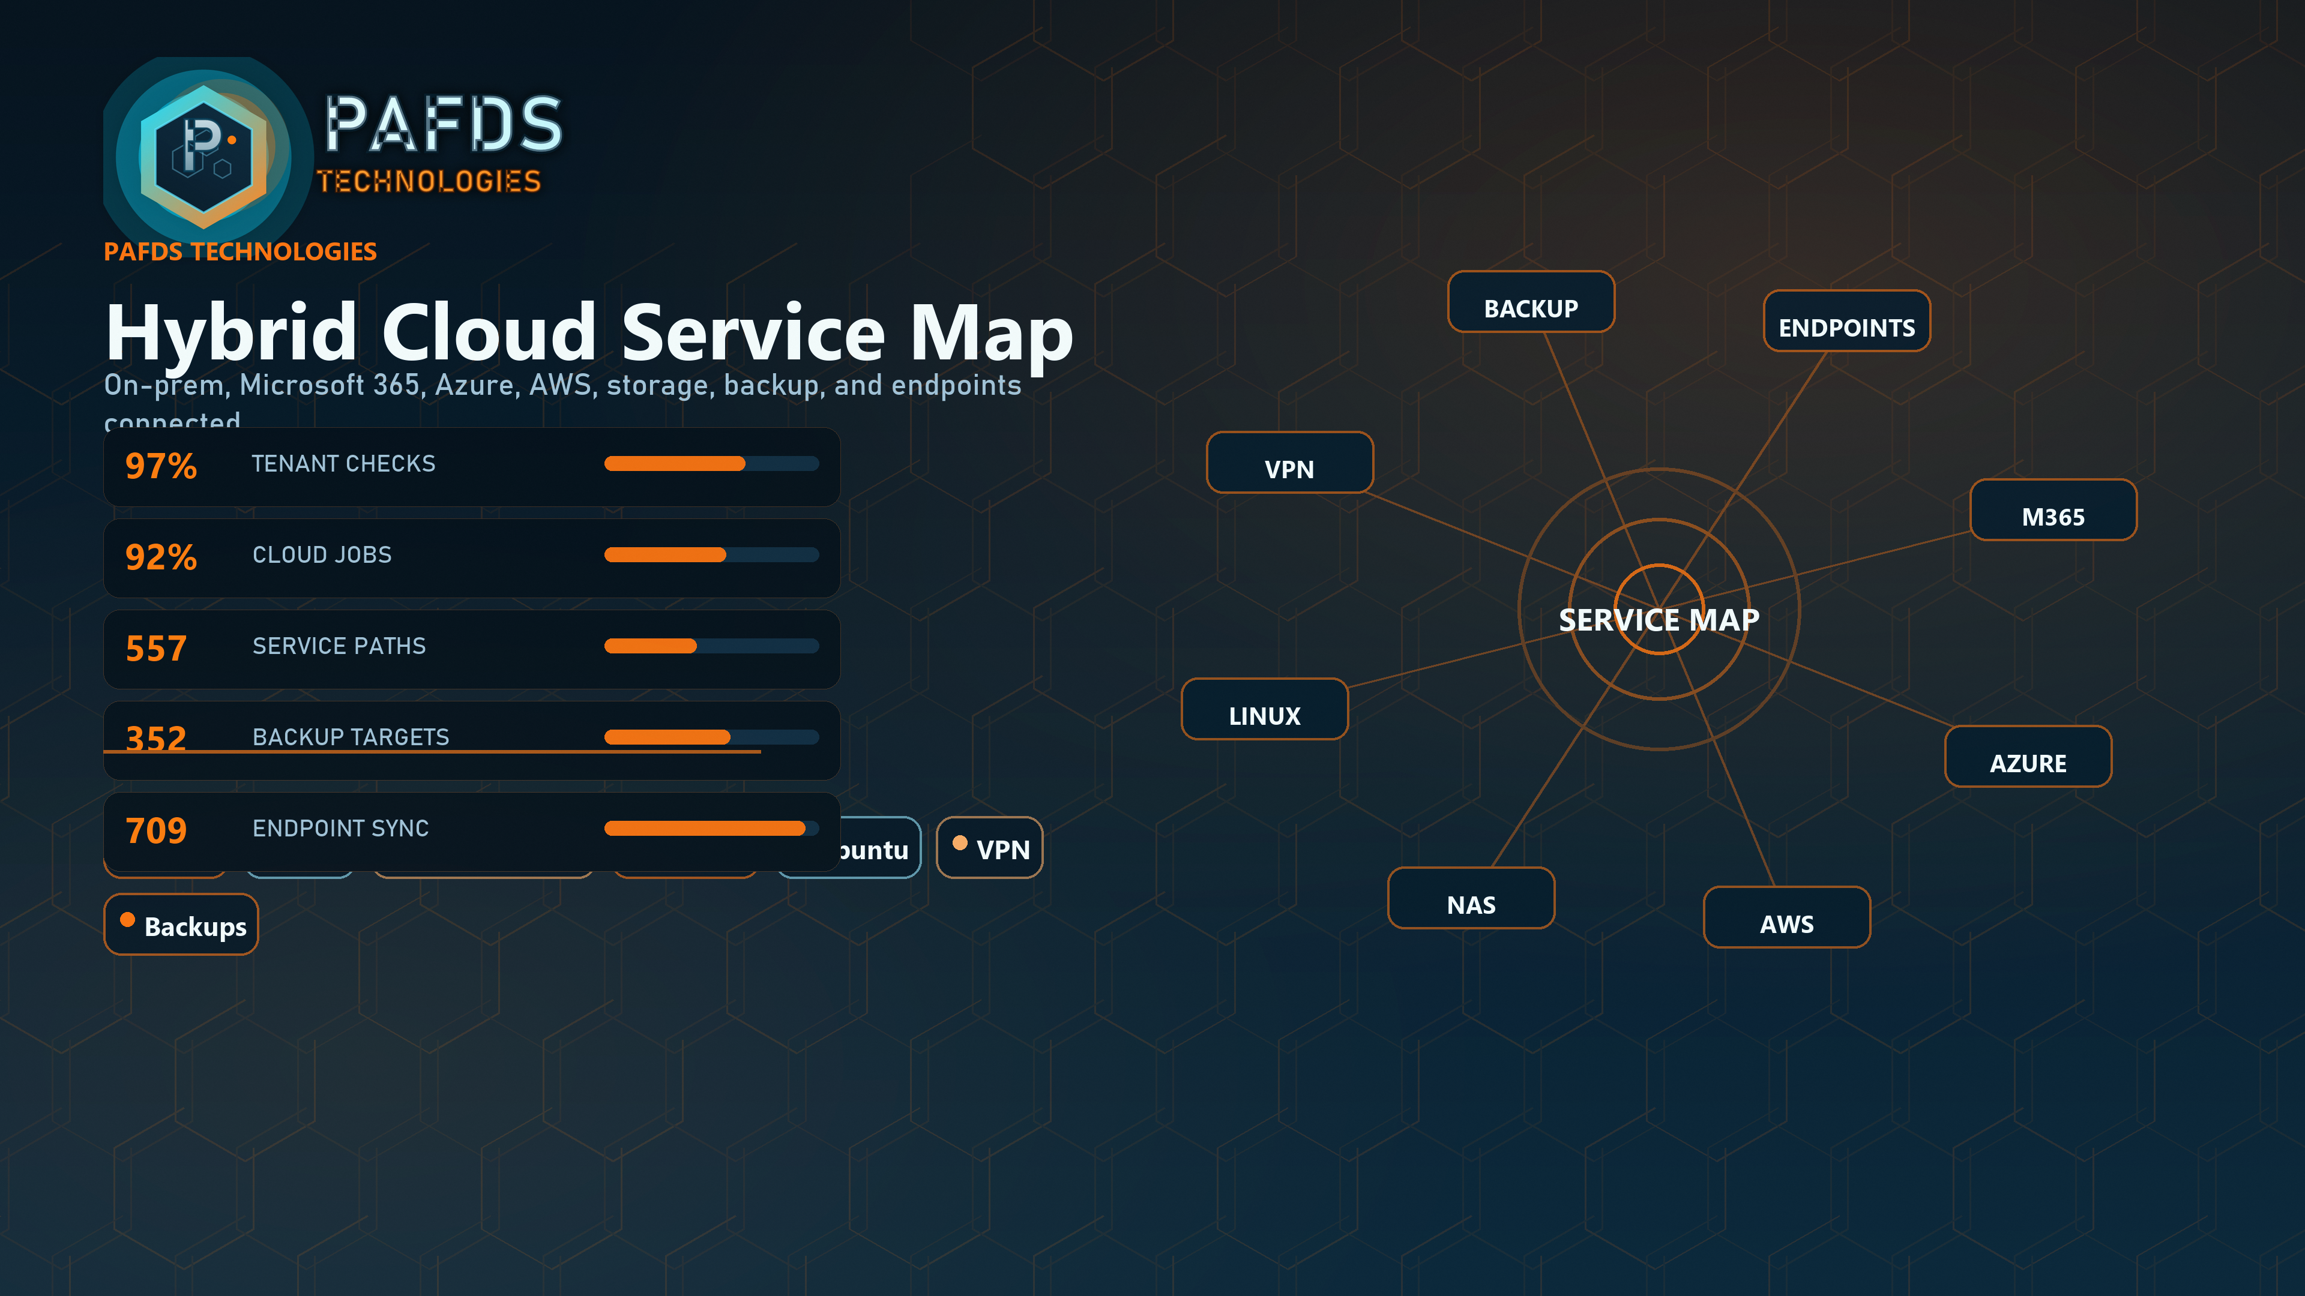Click the Backup Targets progress bar
The image size is (2305, 1296).
(711, 737)
